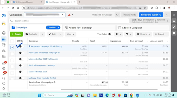Click Review and publish (1) button

(151, 15)
